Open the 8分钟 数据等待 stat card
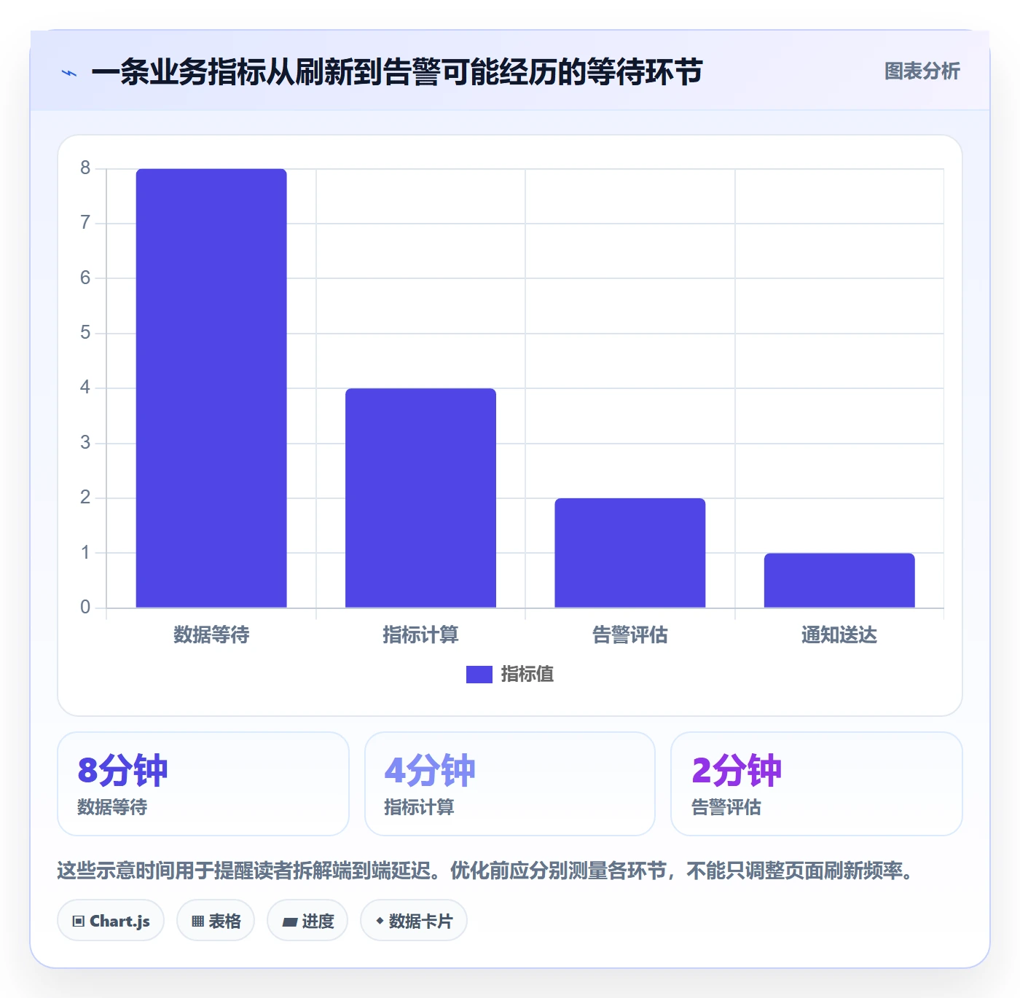The width and height of the screenshot is (1020, 998). pyautogui.click(x=203, y=784)
